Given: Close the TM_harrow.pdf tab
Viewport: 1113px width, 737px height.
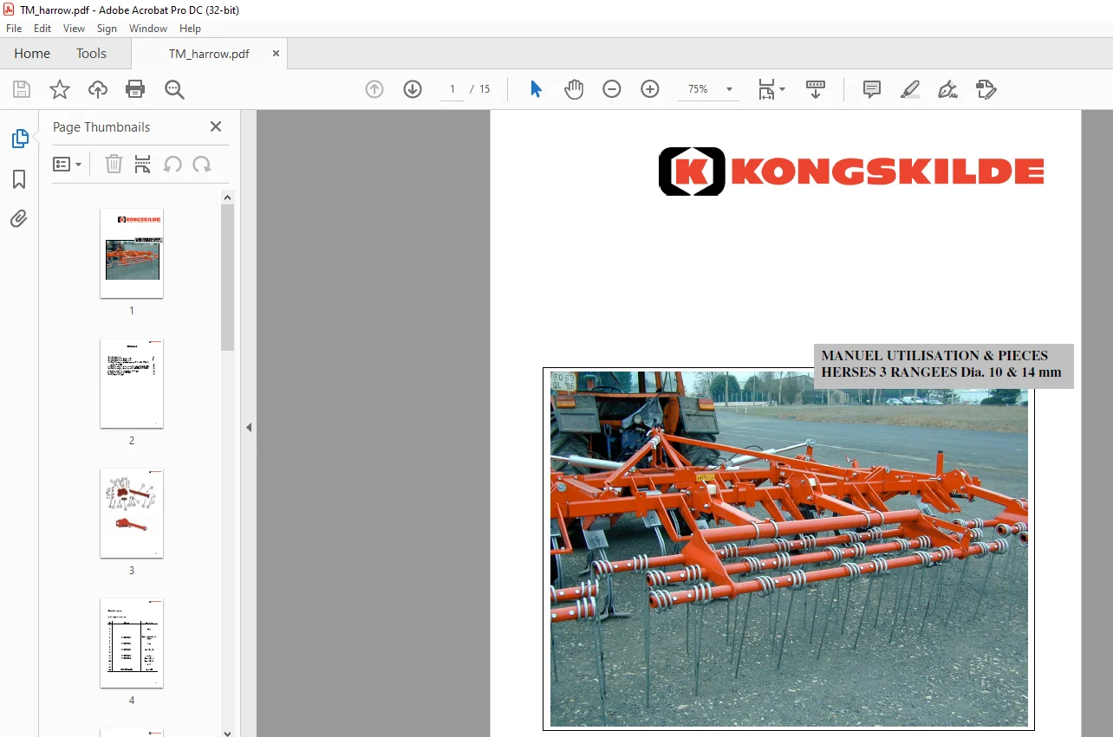Looking at the screenshot, I should (276, 54).
